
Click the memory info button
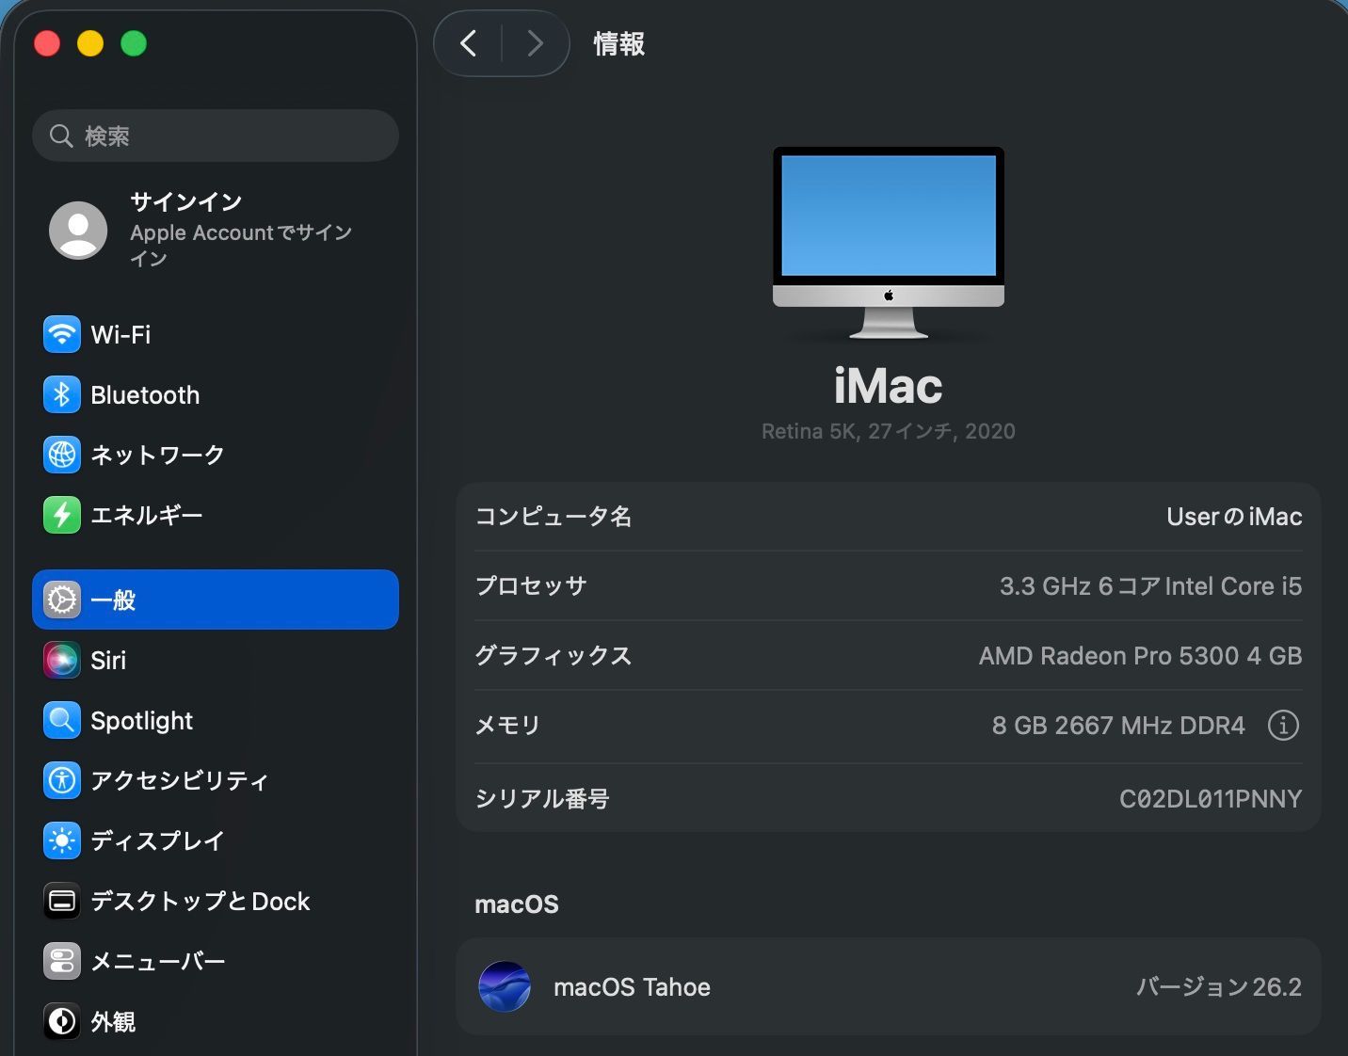1283,726
